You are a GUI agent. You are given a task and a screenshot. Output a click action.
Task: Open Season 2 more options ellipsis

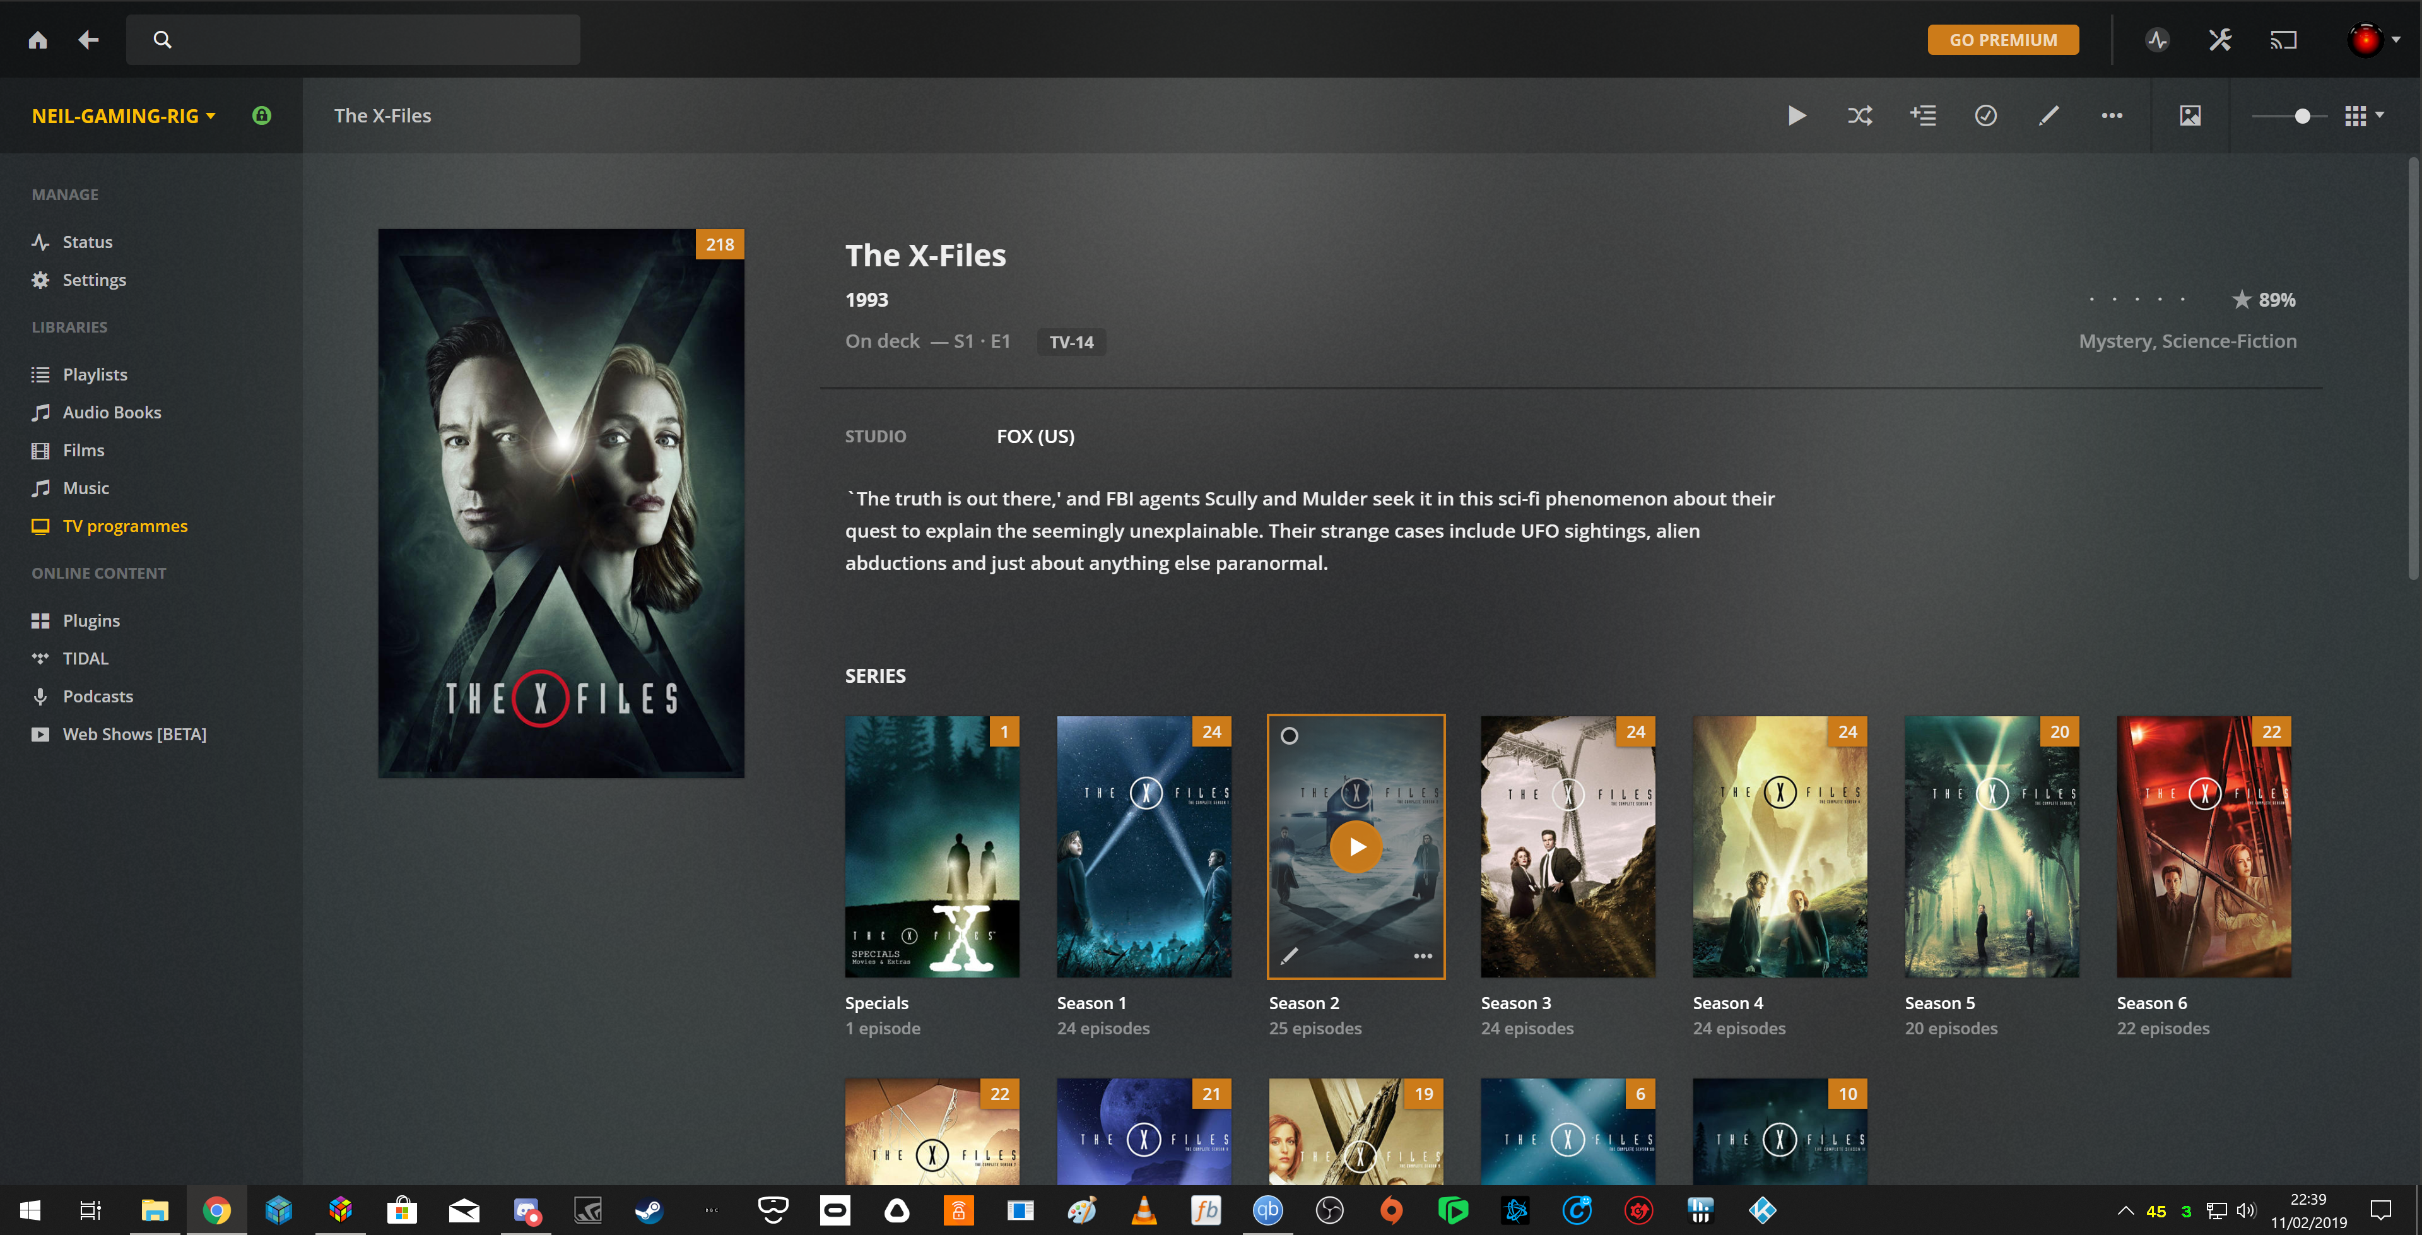[x=1423, y=955]
